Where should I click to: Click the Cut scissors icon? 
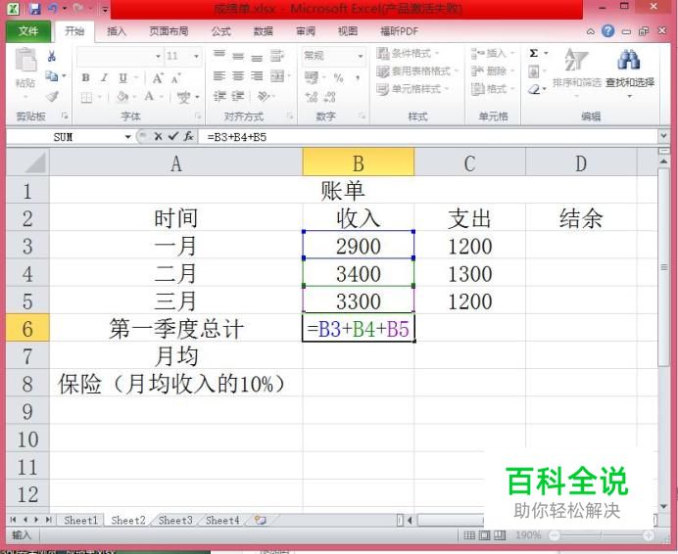click(x=52, y=56)
